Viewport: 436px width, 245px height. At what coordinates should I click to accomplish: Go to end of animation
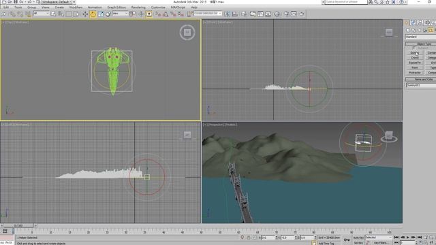(420, 238)
